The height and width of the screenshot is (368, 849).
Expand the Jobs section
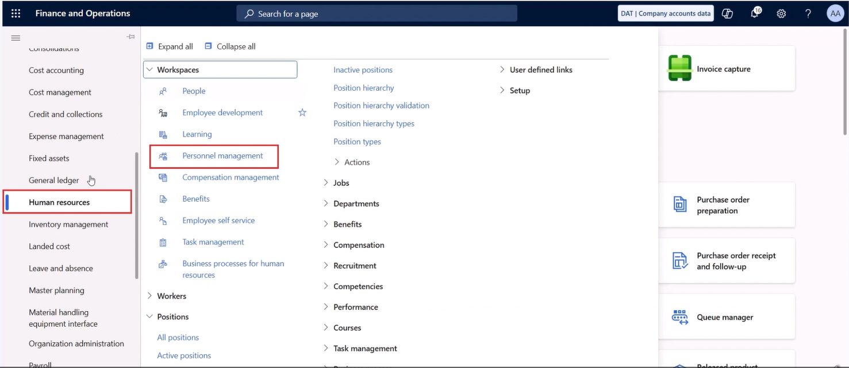click(x=326, y=183)
